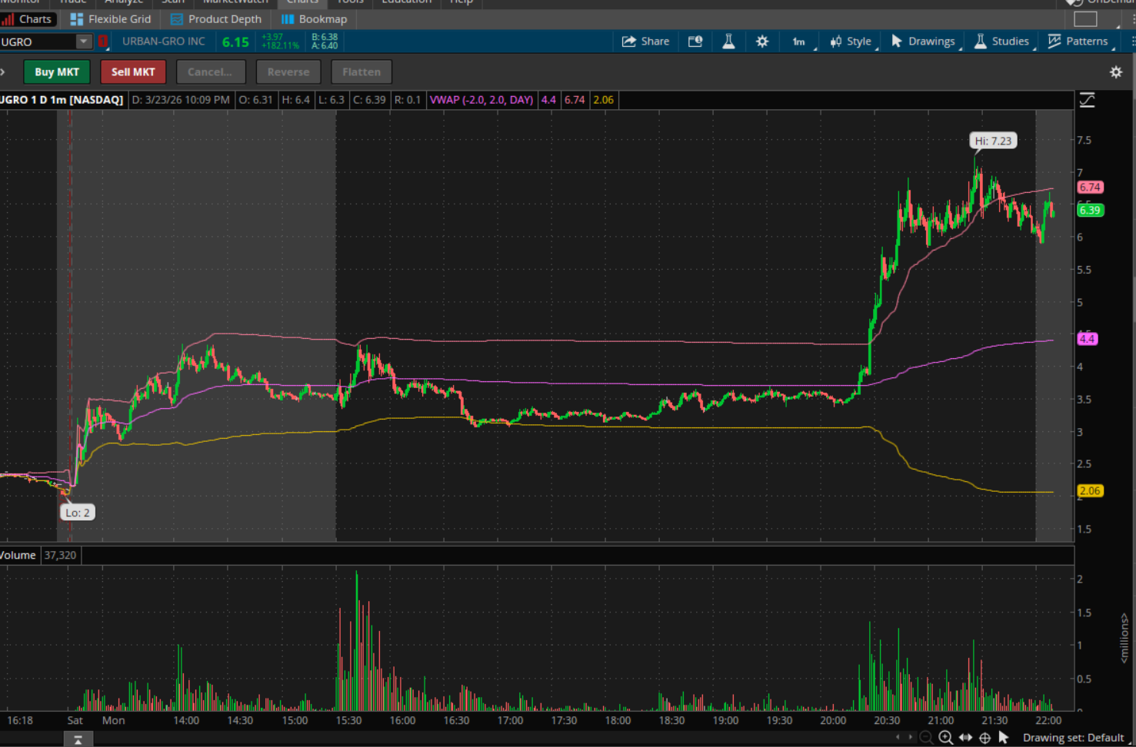Click the horizontal pan arrows icon
Image resolution: width=1136 pixels, height=747 pixels.
tap(966, 738)
